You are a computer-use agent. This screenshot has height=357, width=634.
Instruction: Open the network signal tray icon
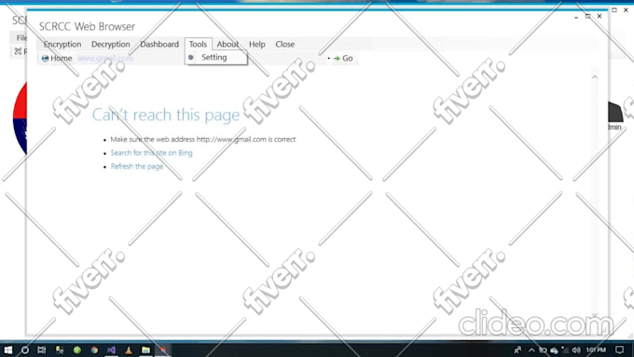point(565,350)
